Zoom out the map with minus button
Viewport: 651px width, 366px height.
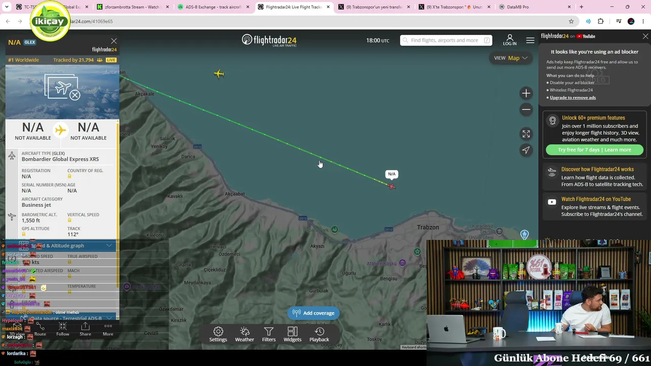click(526, 109)
